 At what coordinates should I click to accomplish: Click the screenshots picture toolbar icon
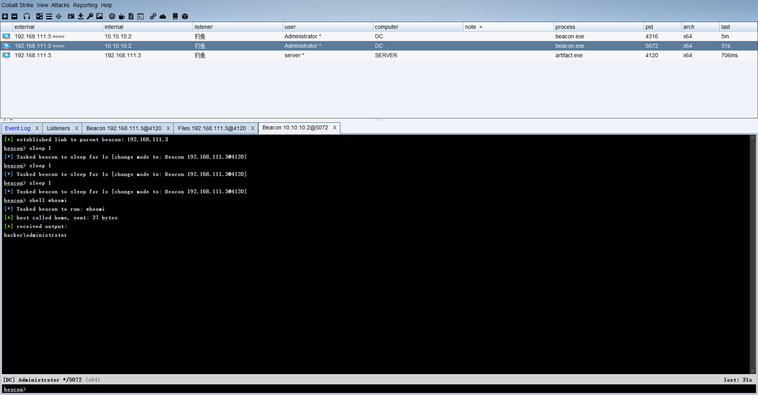pos(99,16)
